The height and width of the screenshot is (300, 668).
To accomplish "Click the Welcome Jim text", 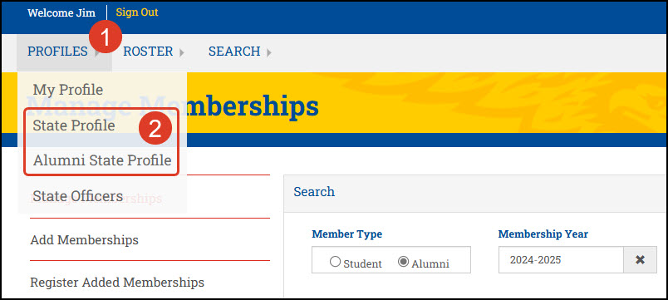I will click(61, 12).
